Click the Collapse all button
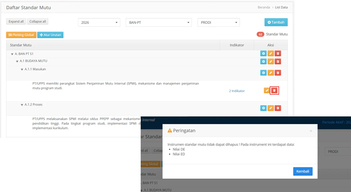Image resolution: width=351 pixels, height=192 pixels. 38,22
